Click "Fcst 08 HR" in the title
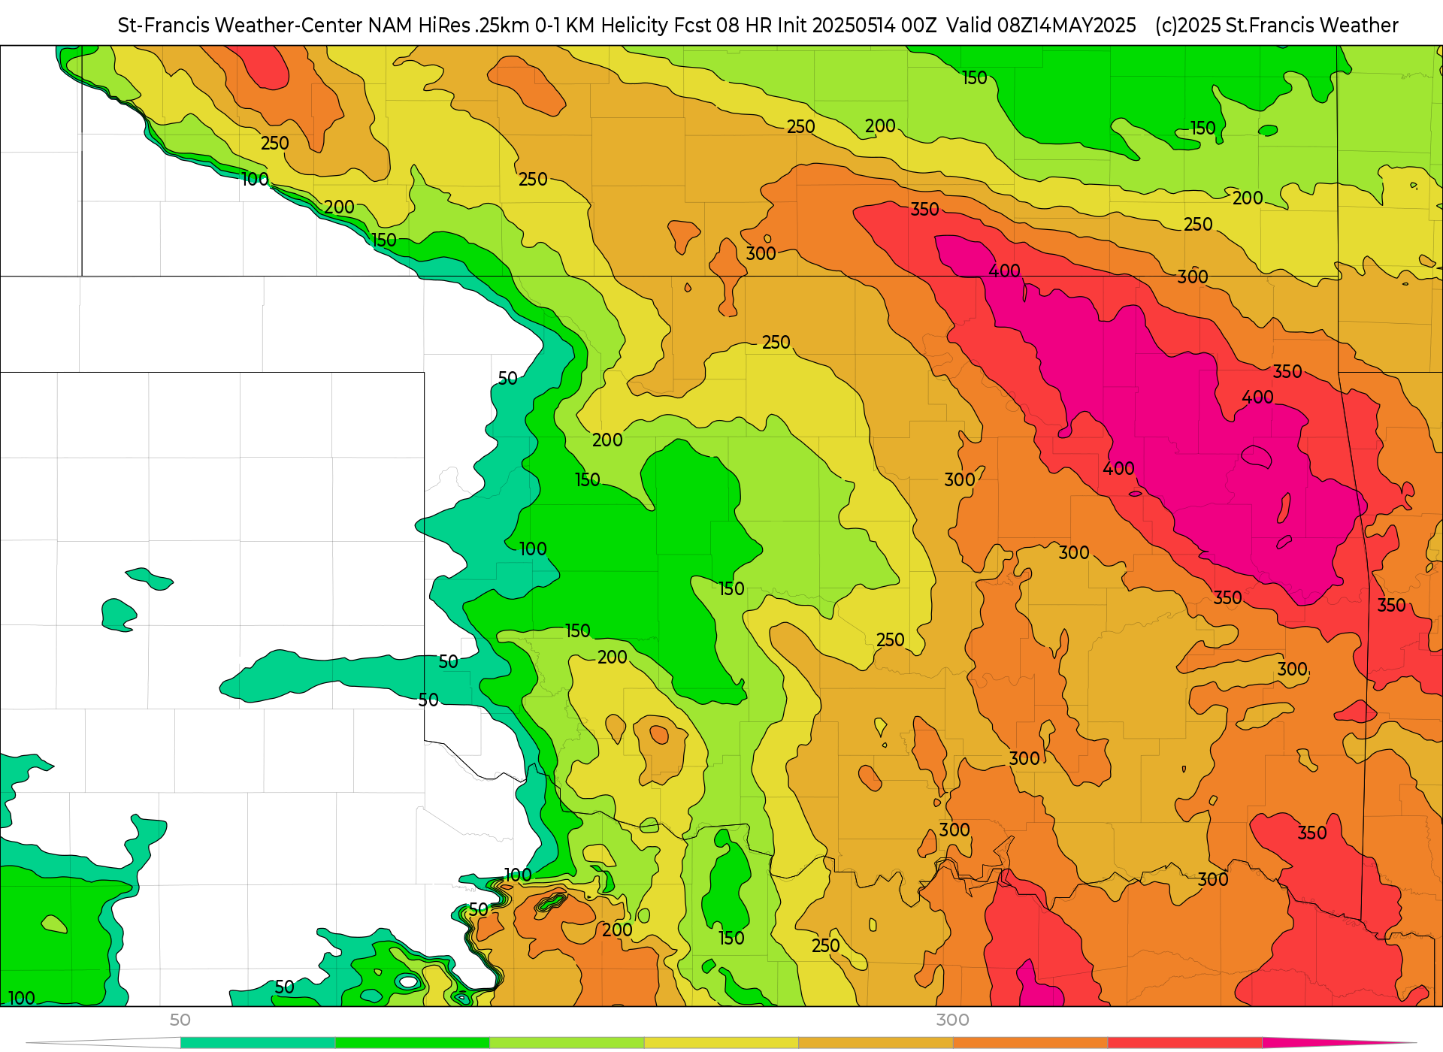The image size is (1443, 1052). pyautogui.click(x=723, y=26)
